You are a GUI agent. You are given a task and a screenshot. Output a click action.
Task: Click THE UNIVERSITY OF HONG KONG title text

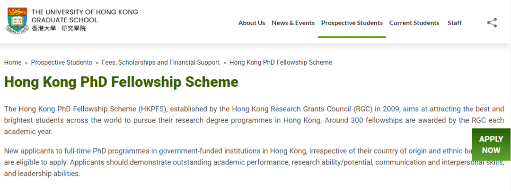85,12
